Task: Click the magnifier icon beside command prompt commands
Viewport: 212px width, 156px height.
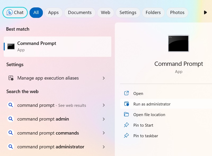Action: point(11,133)
